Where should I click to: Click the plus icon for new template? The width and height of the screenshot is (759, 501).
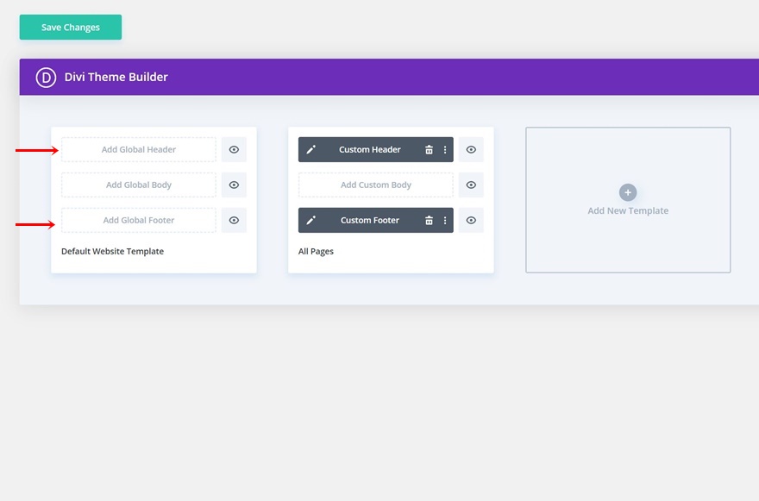click(628, 192)
